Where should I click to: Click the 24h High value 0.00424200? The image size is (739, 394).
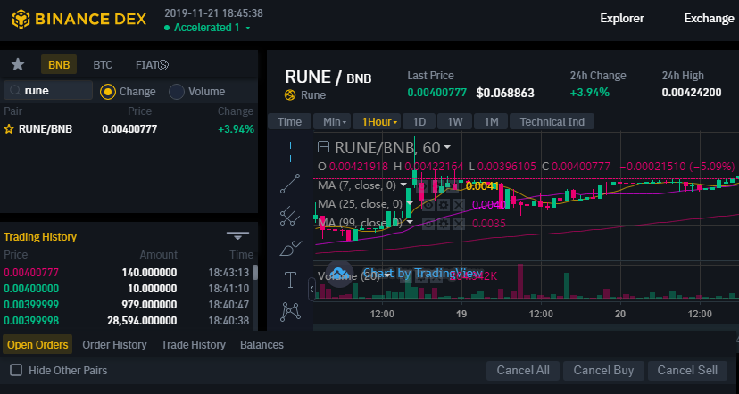pyautogui.click(x=692, y=93)
